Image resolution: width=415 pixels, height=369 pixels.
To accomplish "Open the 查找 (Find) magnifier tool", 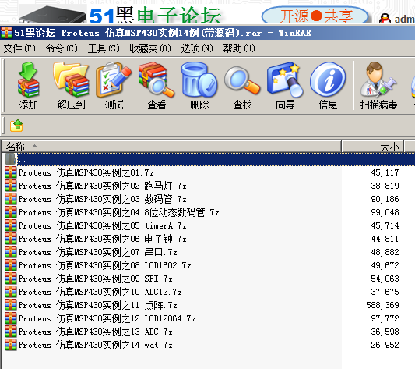I will (242, 86).
